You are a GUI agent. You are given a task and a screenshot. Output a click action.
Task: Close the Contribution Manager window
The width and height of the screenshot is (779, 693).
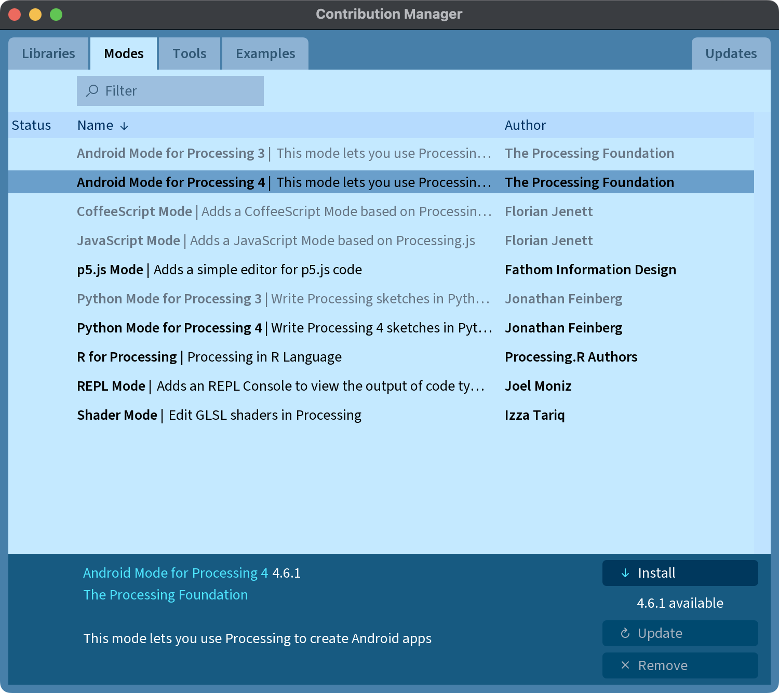[15, 15]
